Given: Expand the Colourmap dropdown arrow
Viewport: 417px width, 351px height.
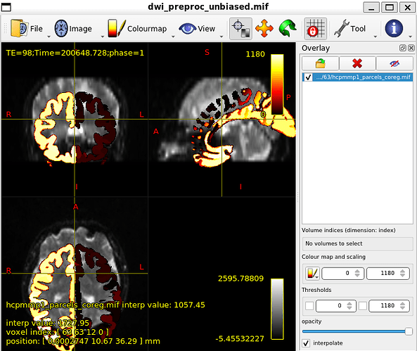Looking at the screenshot, I should [x=173, y=37].
